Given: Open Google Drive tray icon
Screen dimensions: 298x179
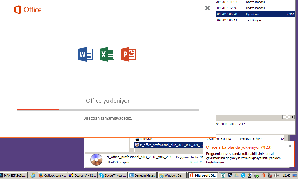Looking at the screenshot, I should pyautogui.click(x=237, y=175).
